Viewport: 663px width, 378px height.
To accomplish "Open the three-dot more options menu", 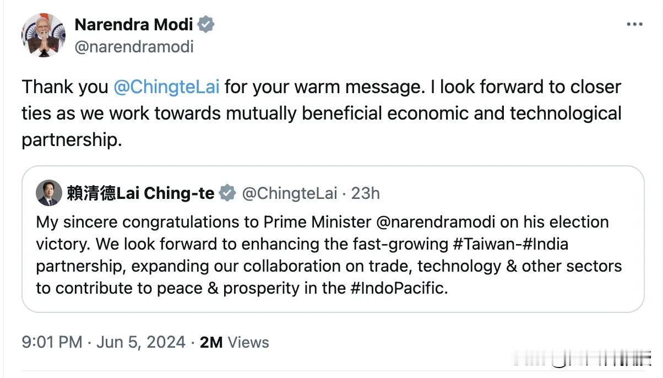I will coord(634,24).
